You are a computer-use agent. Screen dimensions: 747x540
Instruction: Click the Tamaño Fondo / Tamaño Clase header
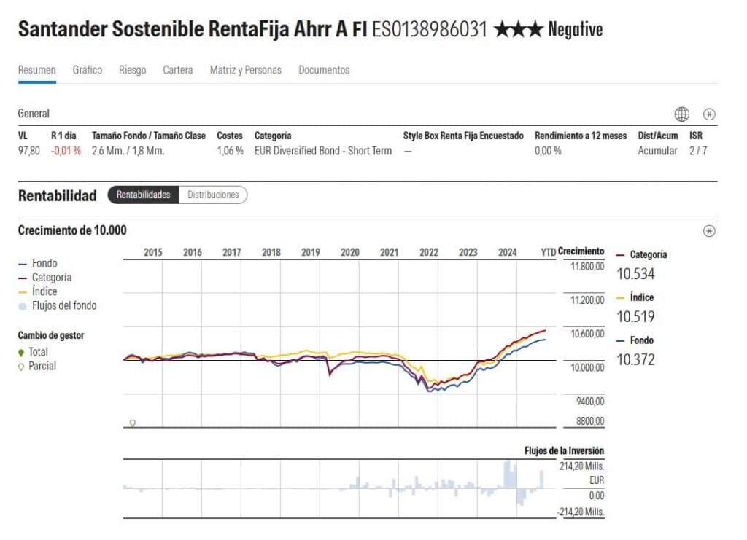pos(149,136)
